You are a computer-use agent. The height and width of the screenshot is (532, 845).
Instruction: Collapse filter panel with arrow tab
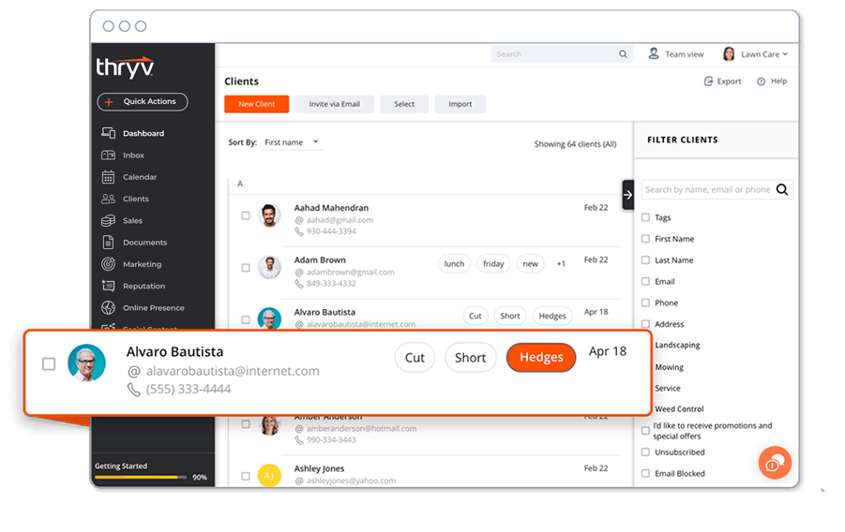point(627,195)
